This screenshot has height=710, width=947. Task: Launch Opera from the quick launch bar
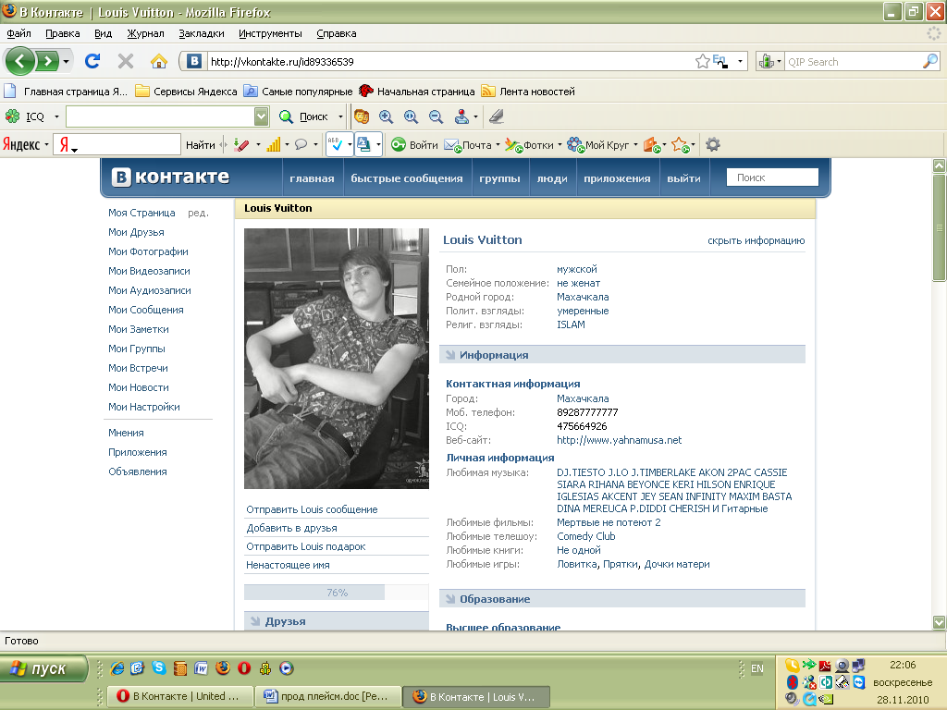click(x=244, y=667)
